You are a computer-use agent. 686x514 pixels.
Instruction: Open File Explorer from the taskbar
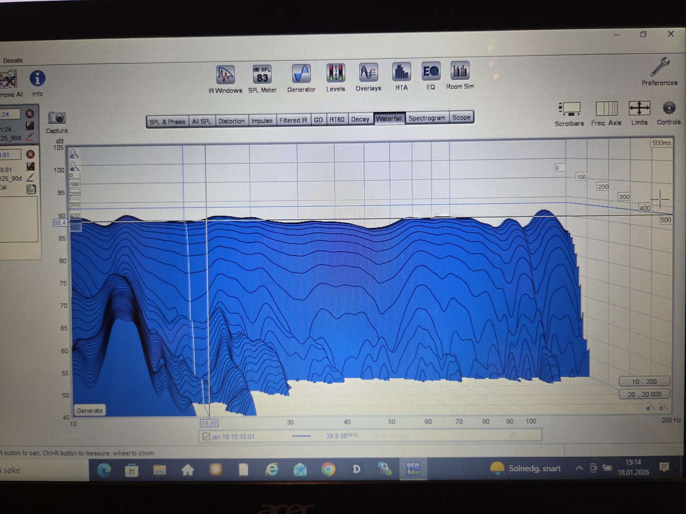pyautogui.click(x=159, y=470)
